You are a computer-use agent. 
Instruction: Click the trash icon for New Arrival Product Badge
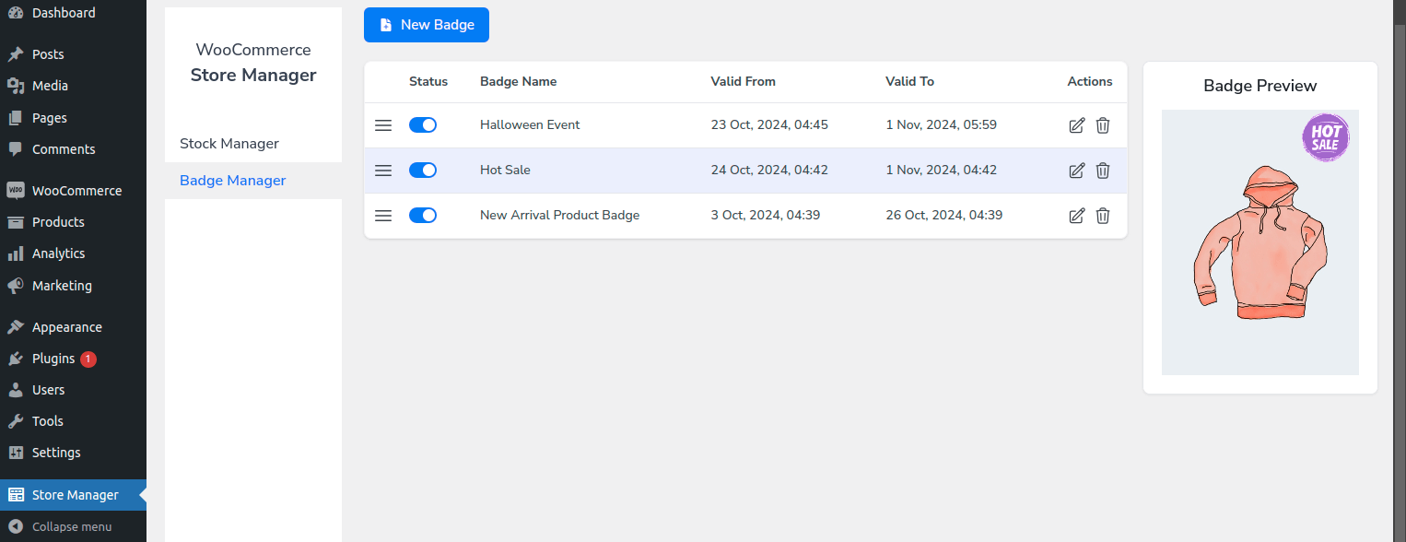point(1103,215)
